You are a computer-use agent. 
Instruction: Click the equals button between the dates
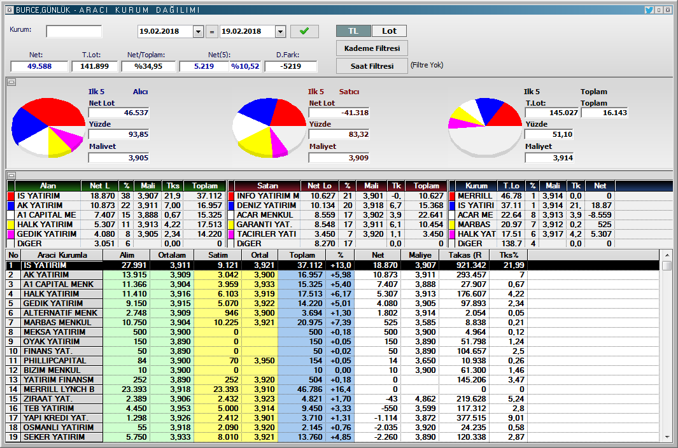[211, 32]
